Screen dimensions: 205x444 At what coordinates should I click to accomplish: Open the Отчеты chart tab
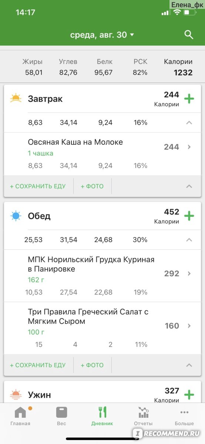[x=143, y=416]
